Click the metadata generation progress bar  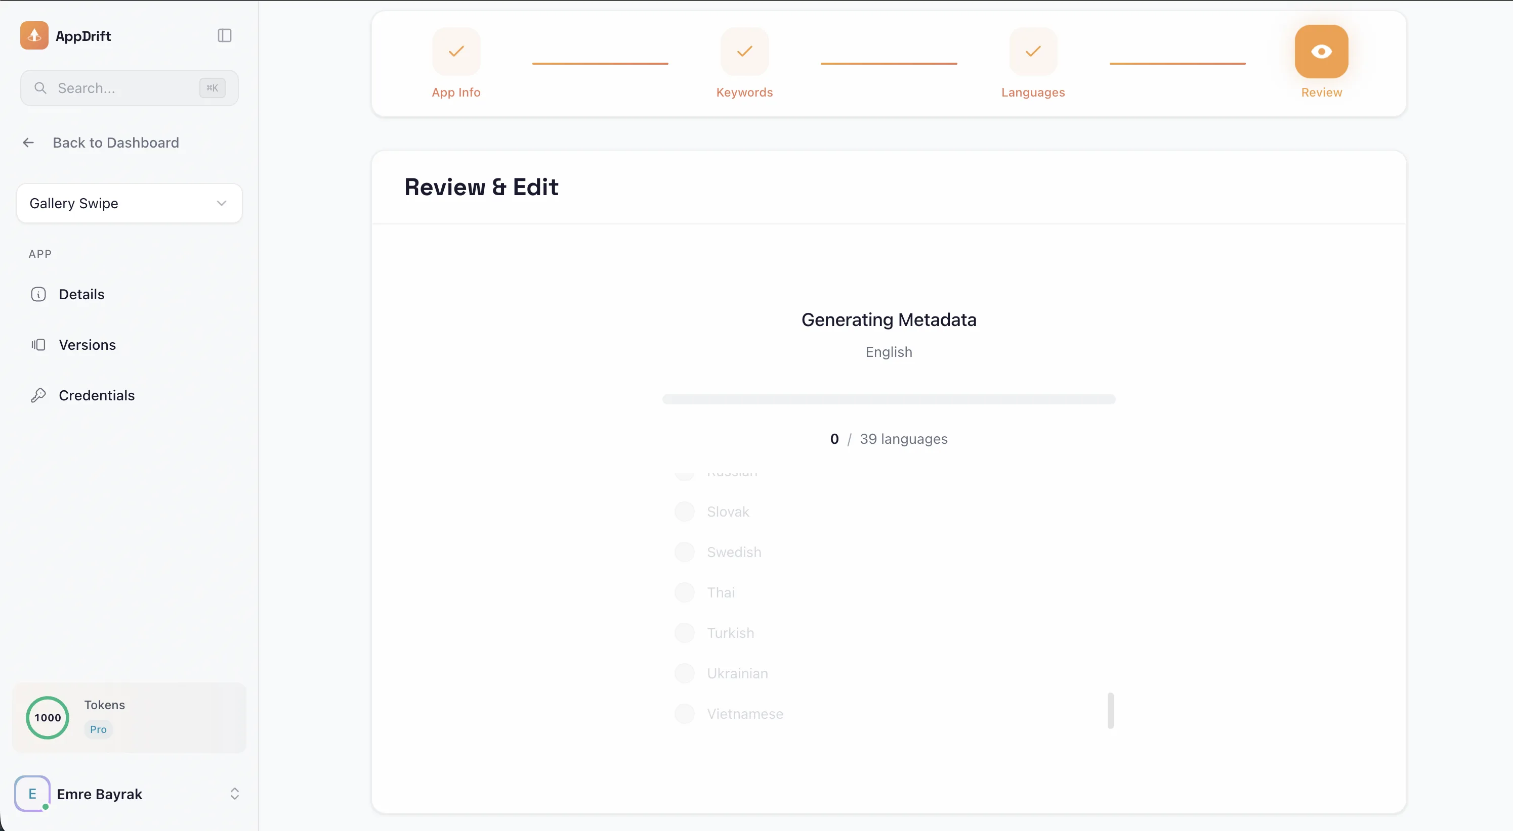coord(889,400)
